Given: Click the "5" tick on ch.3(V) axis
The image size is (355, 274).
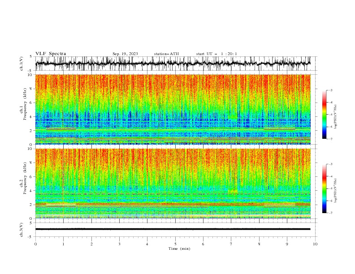Looking at the screenshot, I should point(31,223).
